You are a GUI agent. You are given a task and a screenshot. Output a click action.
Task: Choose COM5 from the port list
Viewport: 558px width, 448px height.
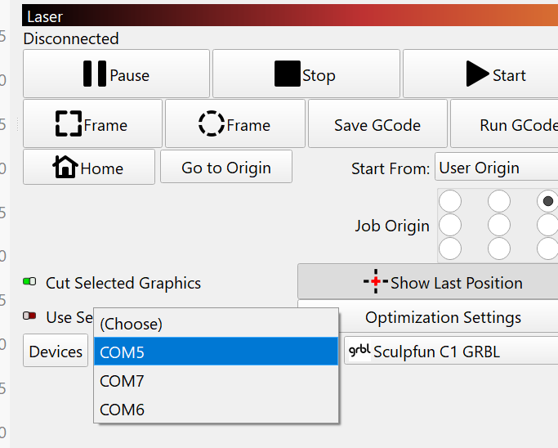pyautogui.click(x=216, y=352)
